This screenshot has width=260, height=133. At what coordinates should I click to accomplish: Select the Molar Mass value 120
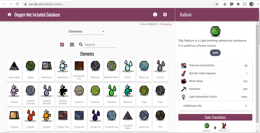coord(245,81)
